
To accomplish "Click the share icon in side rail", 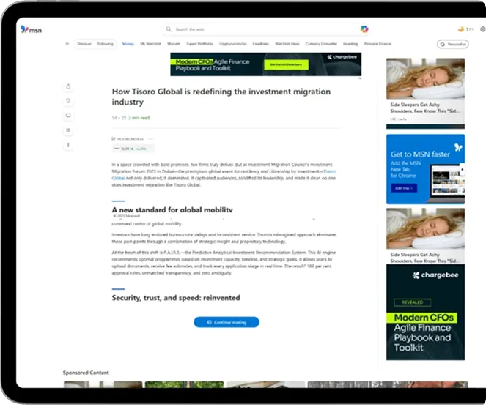I will [68, 130].
